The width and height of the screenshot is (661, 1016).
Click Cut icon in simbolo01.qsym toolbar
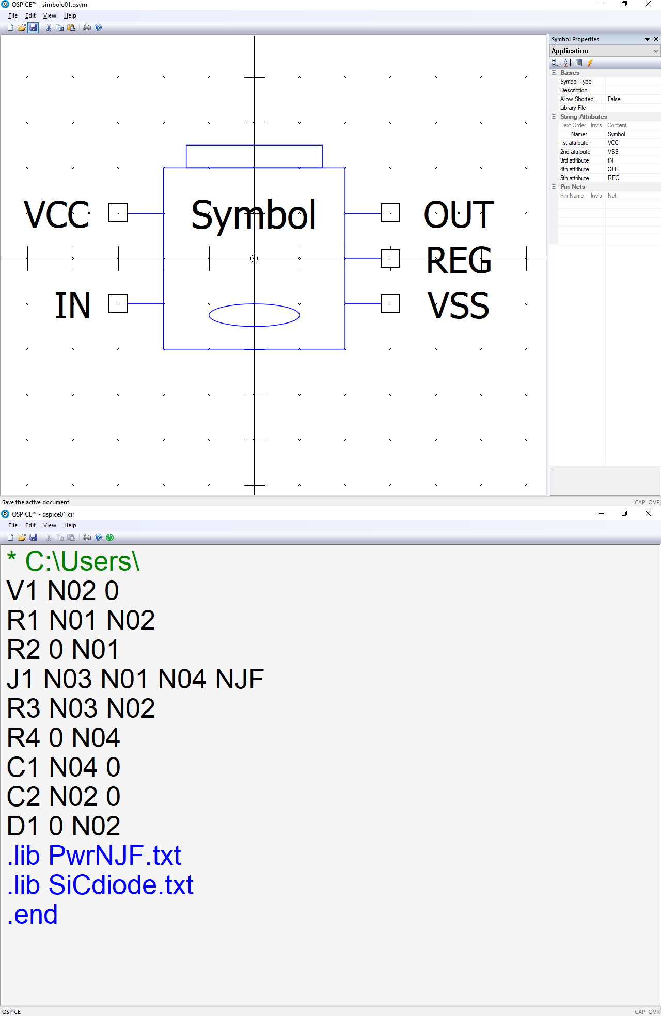click(x=49, y=27)
